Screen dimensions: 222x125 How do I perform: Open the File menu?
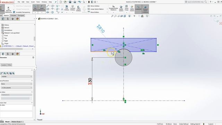tap(19, 2)
